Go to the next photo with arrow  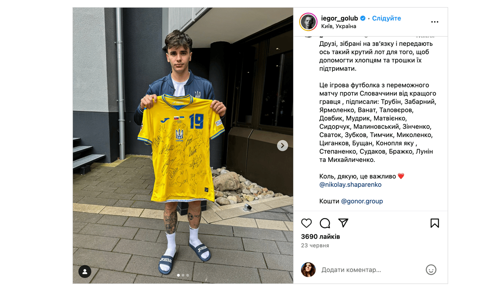pyautogui.click(x=282, y=146)
